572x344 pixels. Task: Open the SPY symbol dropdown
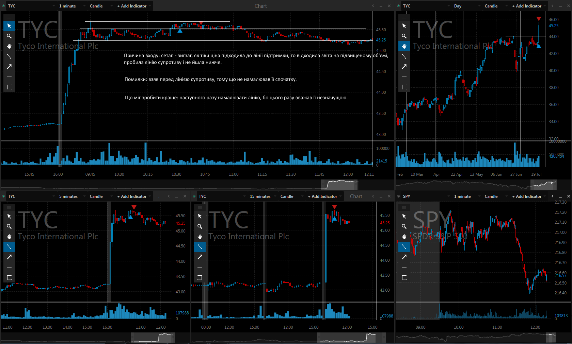point(426,196)
